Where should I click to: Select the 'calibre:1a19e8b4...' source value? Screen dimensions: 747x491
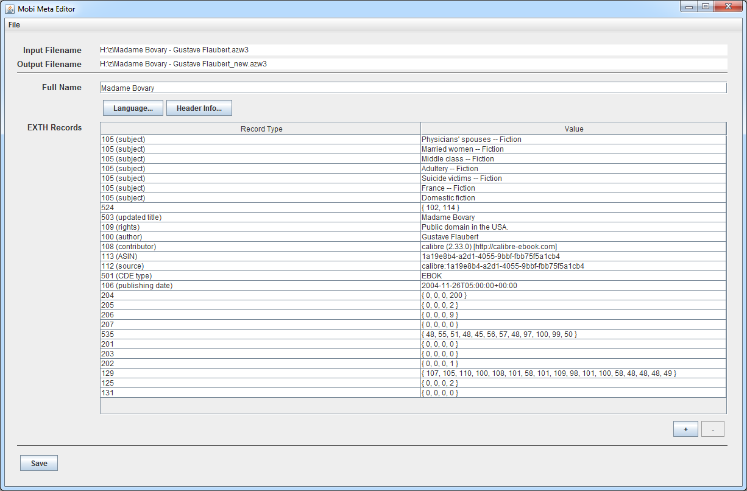pyautogui.click(x=573, y=266)
